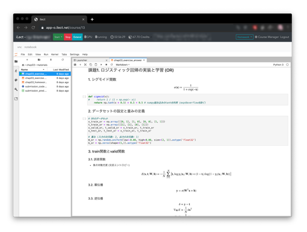307x232 pixels.
Task: Open the open tabs sidebar icon
Action: click(x=16, y=99)
